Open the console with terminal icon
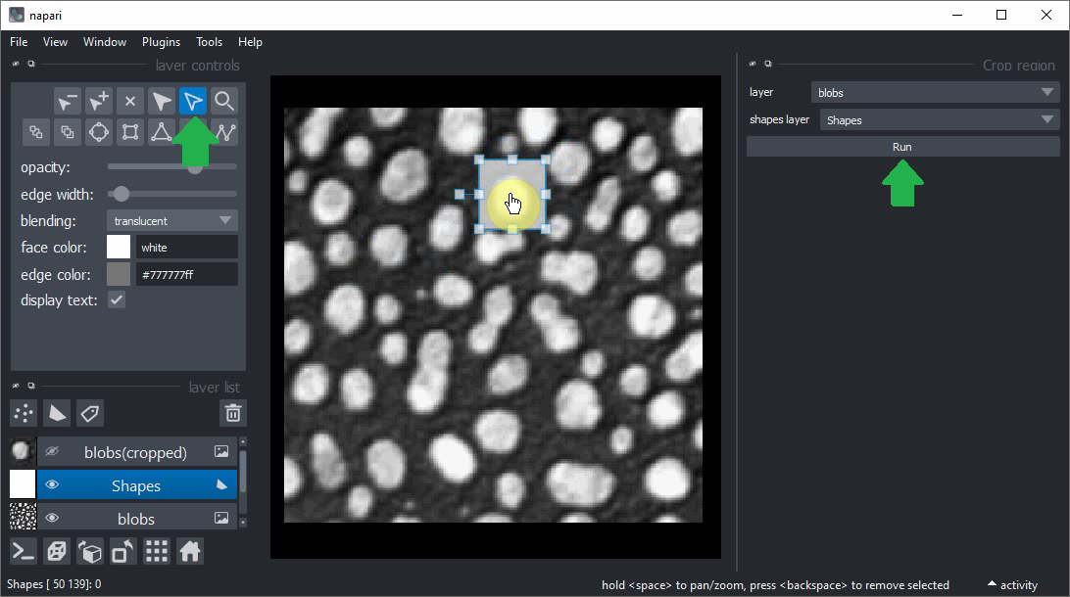 pos(24,552)
